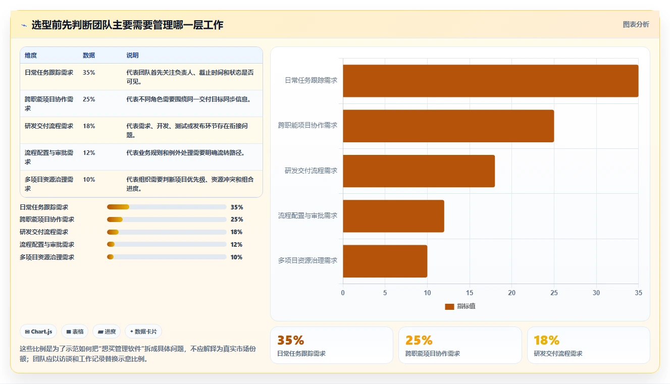The height and width of the screenshot is (384, 670).
Task: Click the 25% value beside the progress bar
Action: (x=237, y=220)
